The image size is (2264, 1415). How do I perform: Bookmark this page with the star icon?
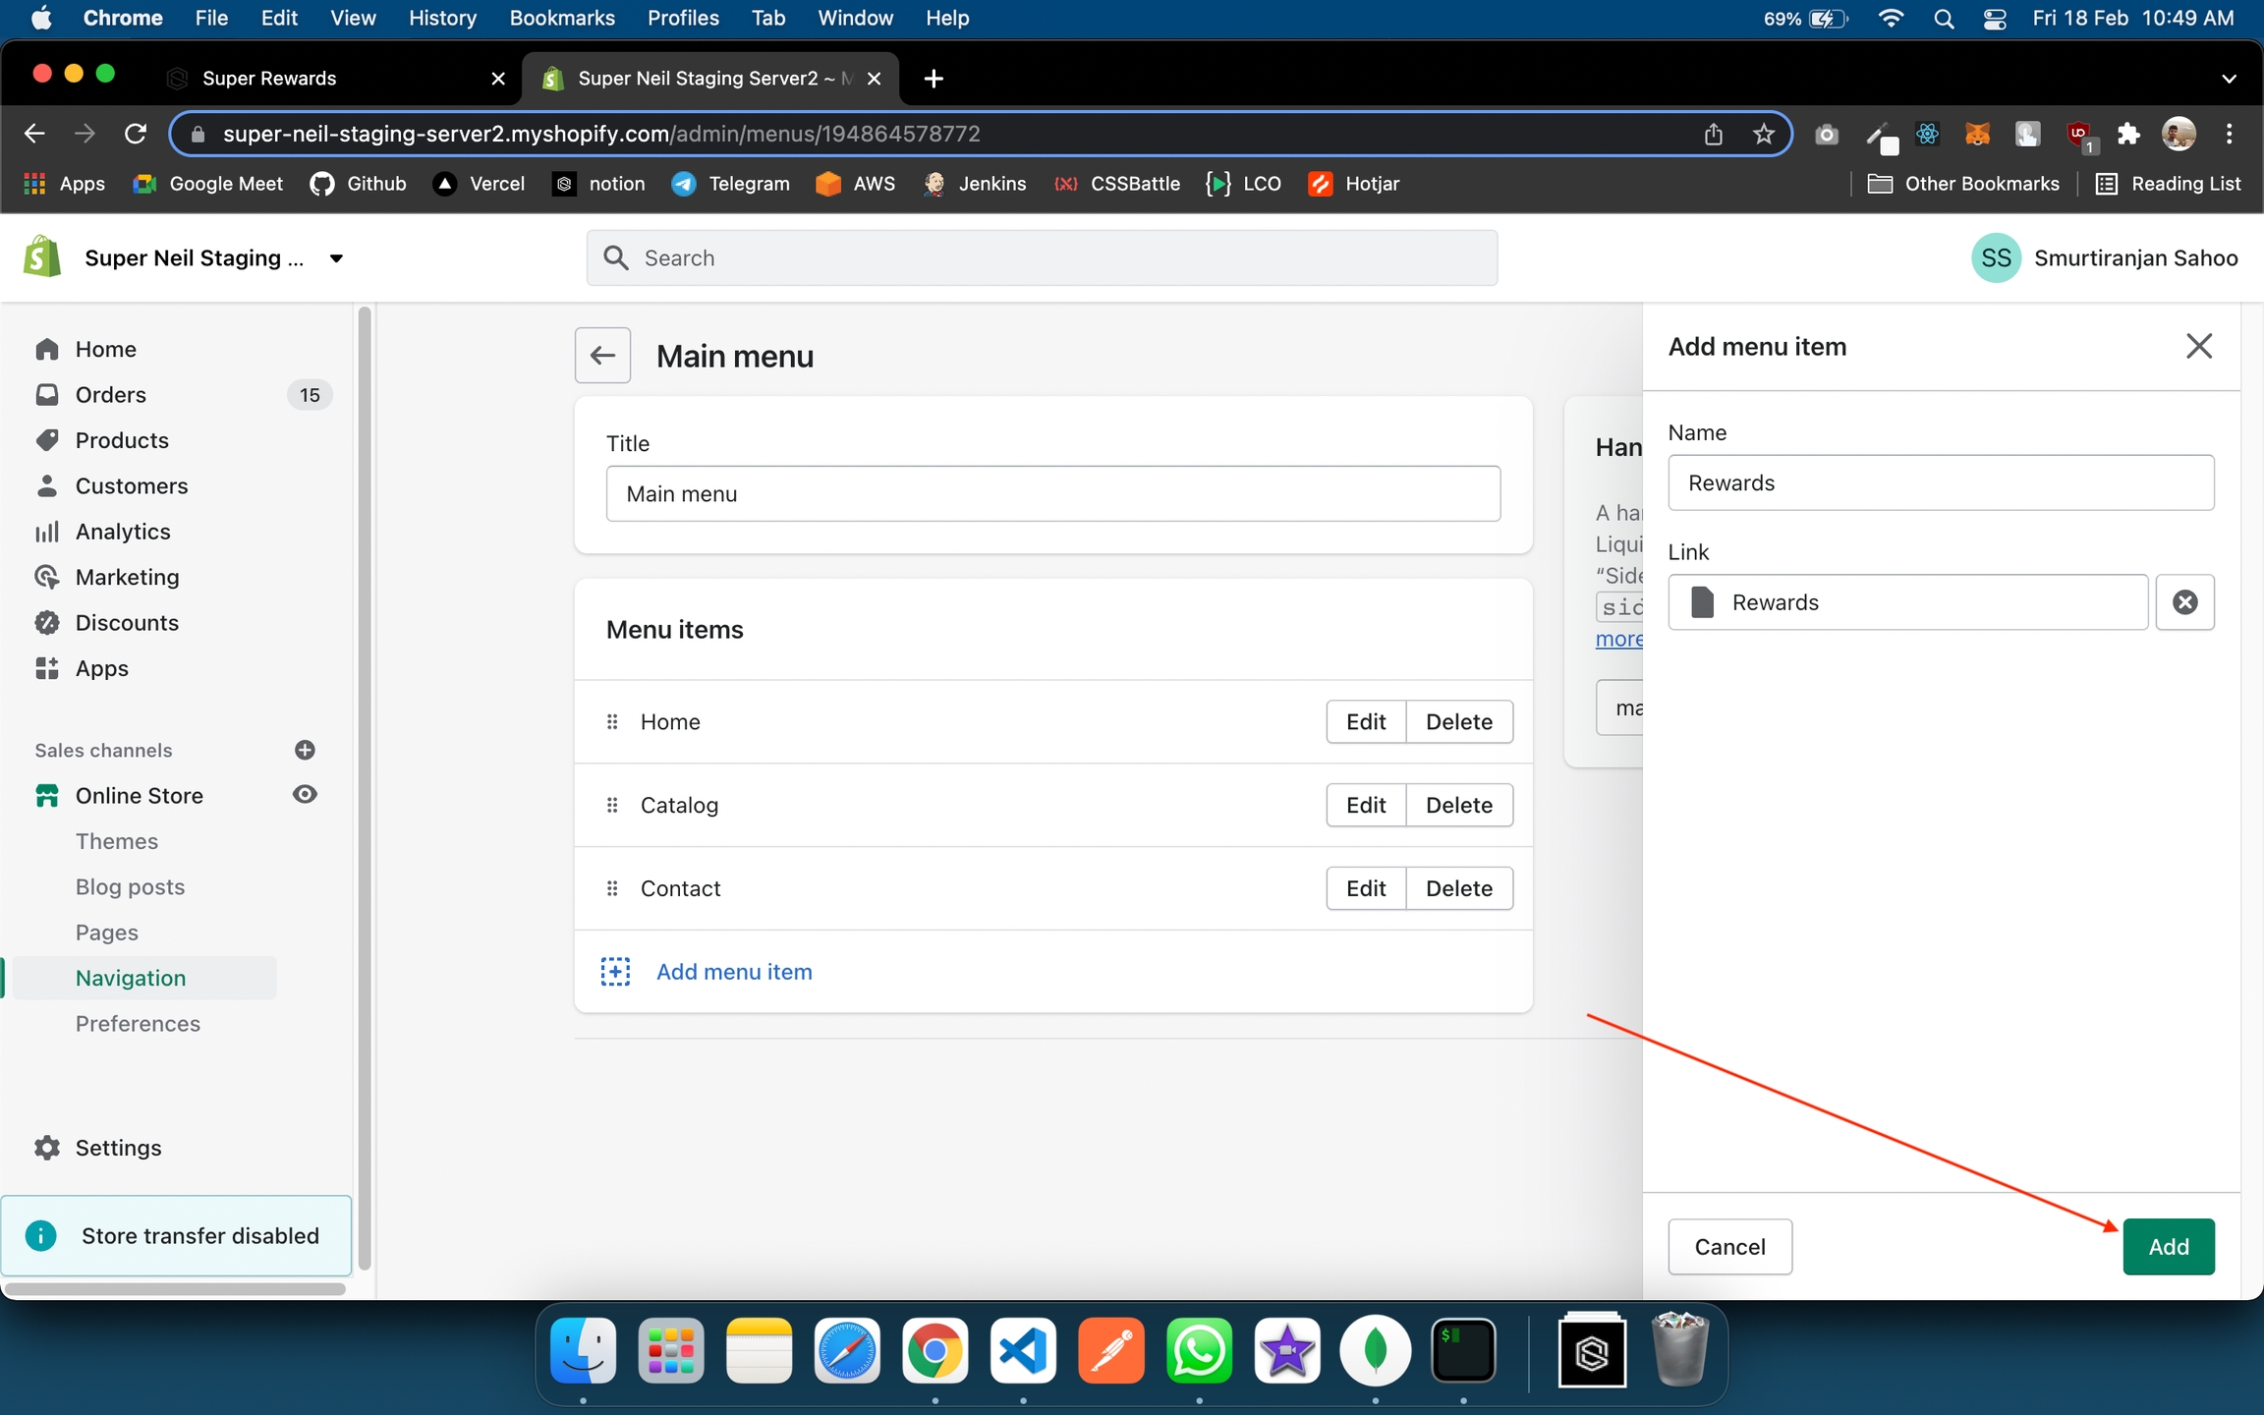(x=1763, y=134)
